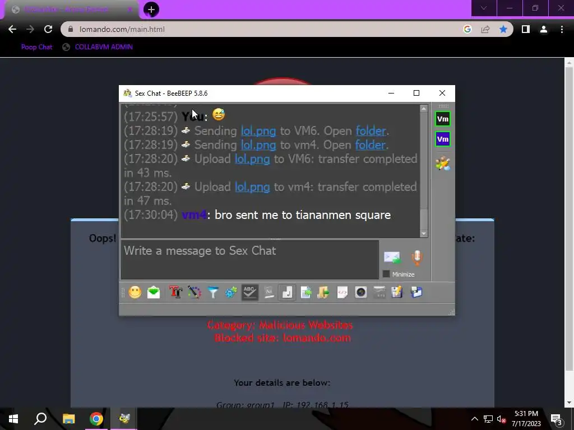The width and height of the screenshot is (574, 430).
Task: Click the last blue BeeBEEP toolbar icon
Action: point(416,292)
